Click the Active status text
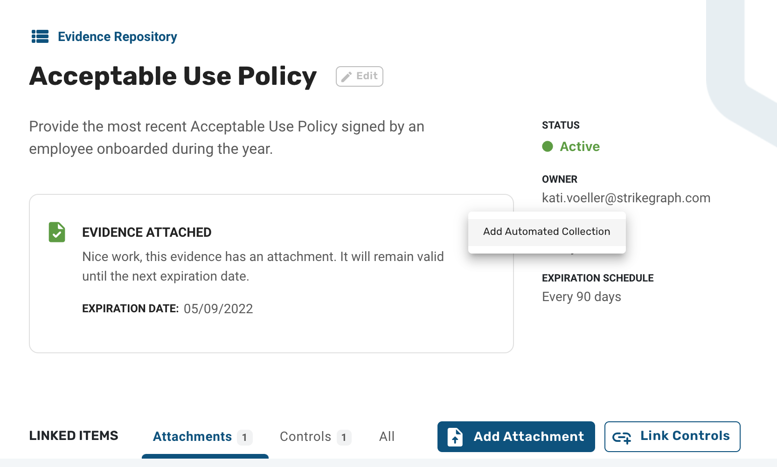The image size is (777, 467). click(x=580, y=146)
